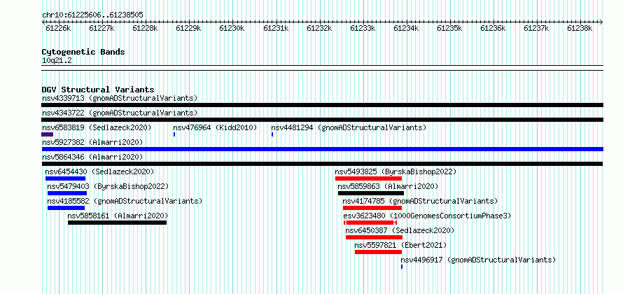Click the 61236k ruler position
This screenshot has width=623, height=294.
point(493,28)
